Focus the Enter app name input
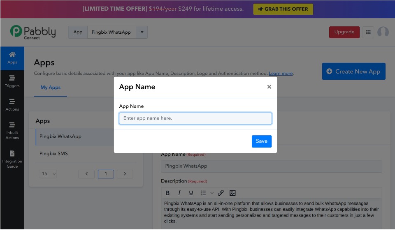Viewport: 395px width, 231px height. click(195, 118)
